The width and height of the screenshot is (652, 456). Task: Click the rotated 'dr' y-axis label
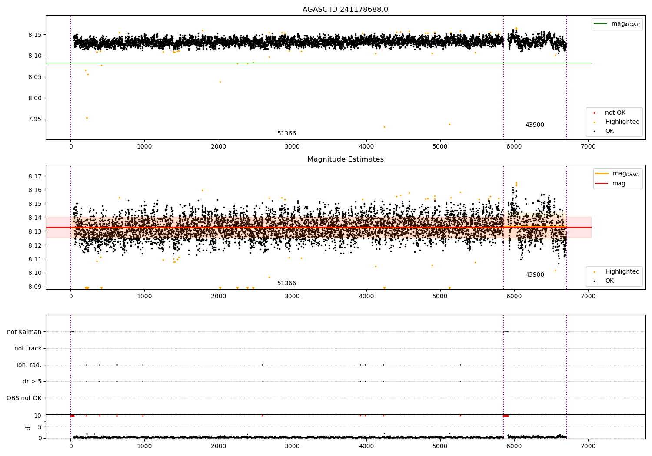28,427
